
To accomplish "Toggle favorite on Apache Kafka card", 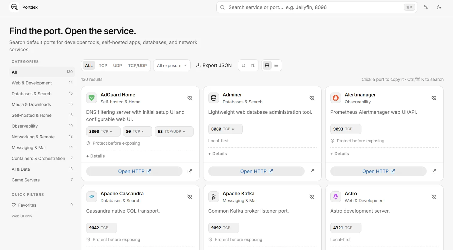I will pos(312,197).
